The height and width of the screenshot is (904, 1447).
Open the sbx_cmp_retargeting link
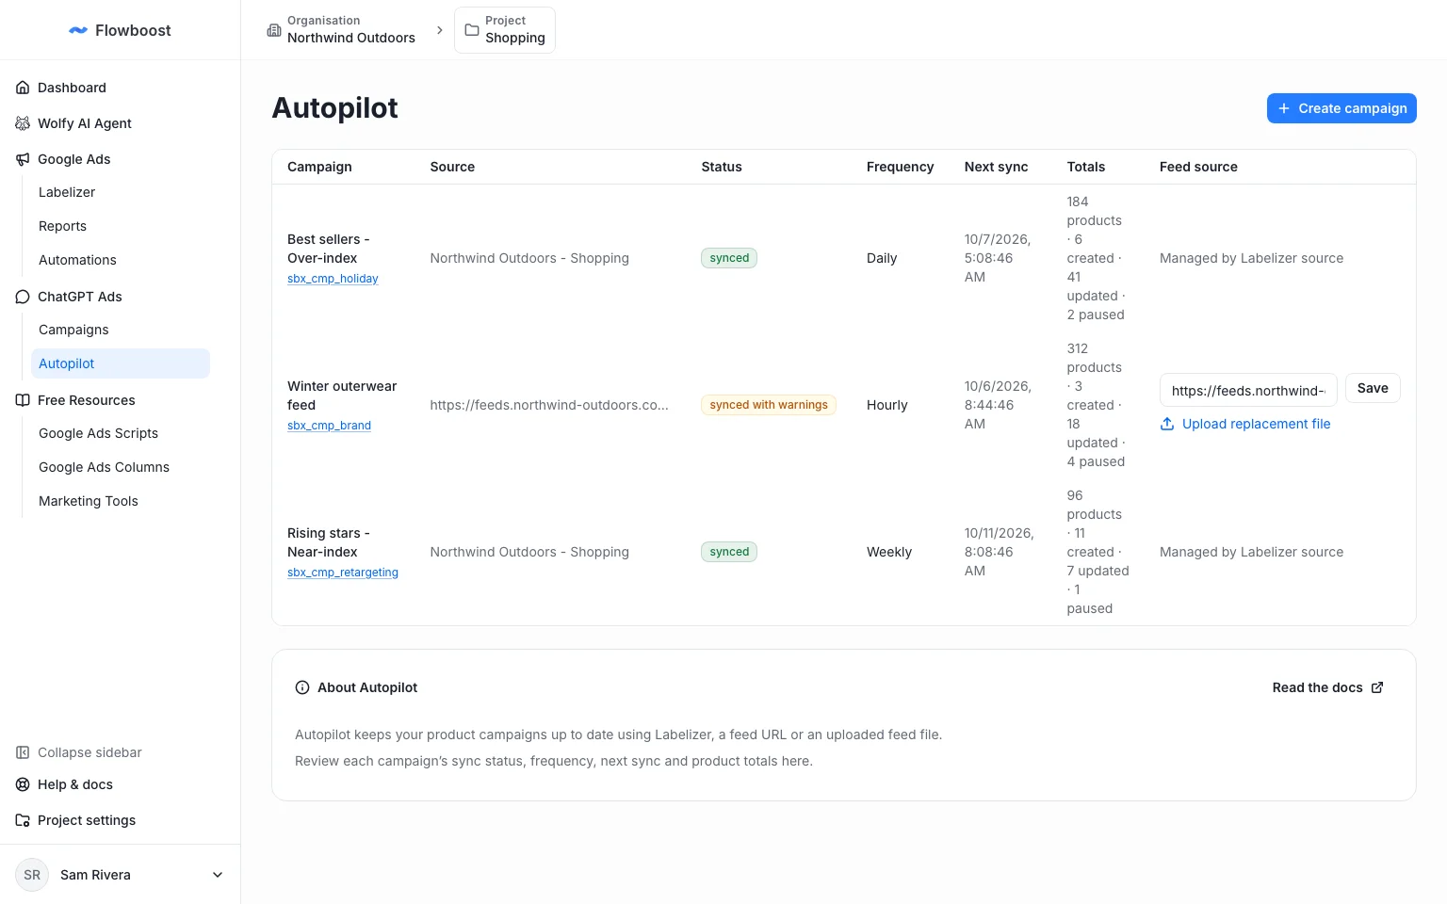click(x=343, y=573)
